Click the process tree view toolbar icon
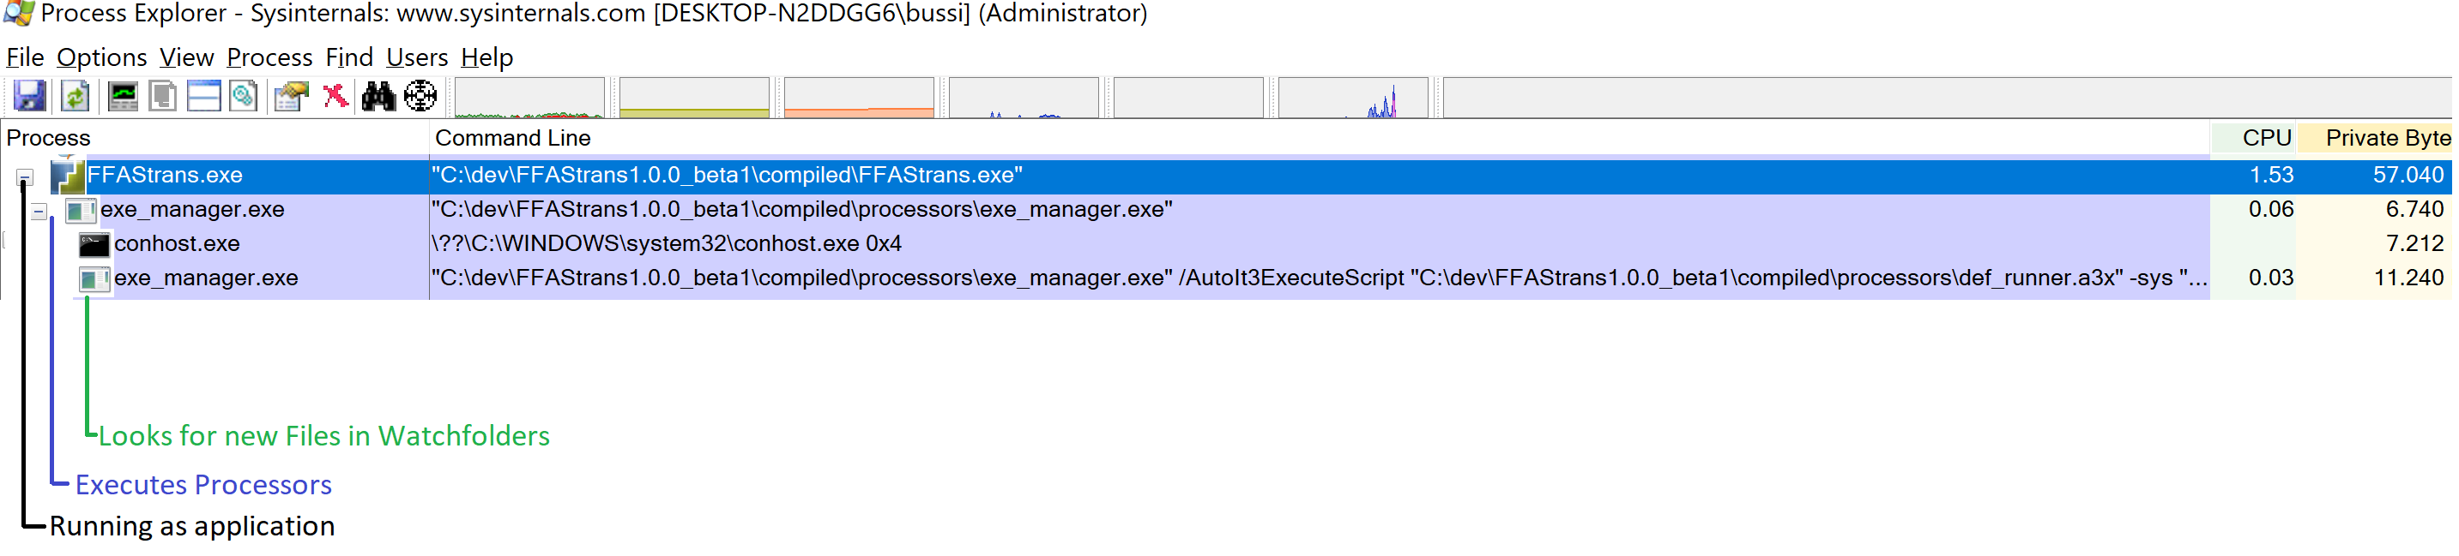2459x556 pixels. pos(163,96)
